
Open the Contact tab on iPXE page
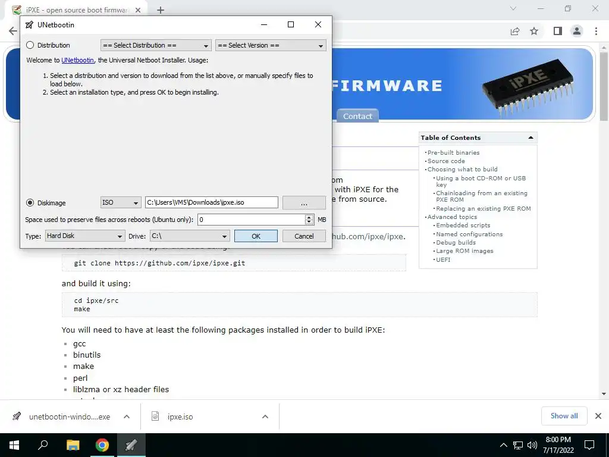tap(357, 116)
